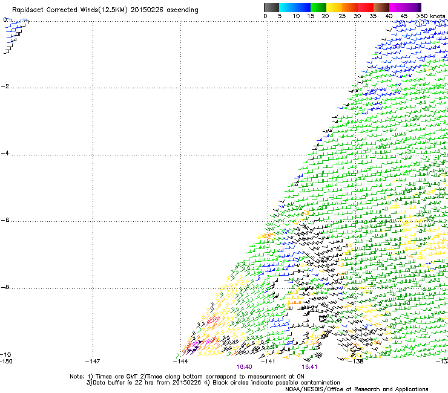Click the cyan 5–10 knots legend swatch

287,7
